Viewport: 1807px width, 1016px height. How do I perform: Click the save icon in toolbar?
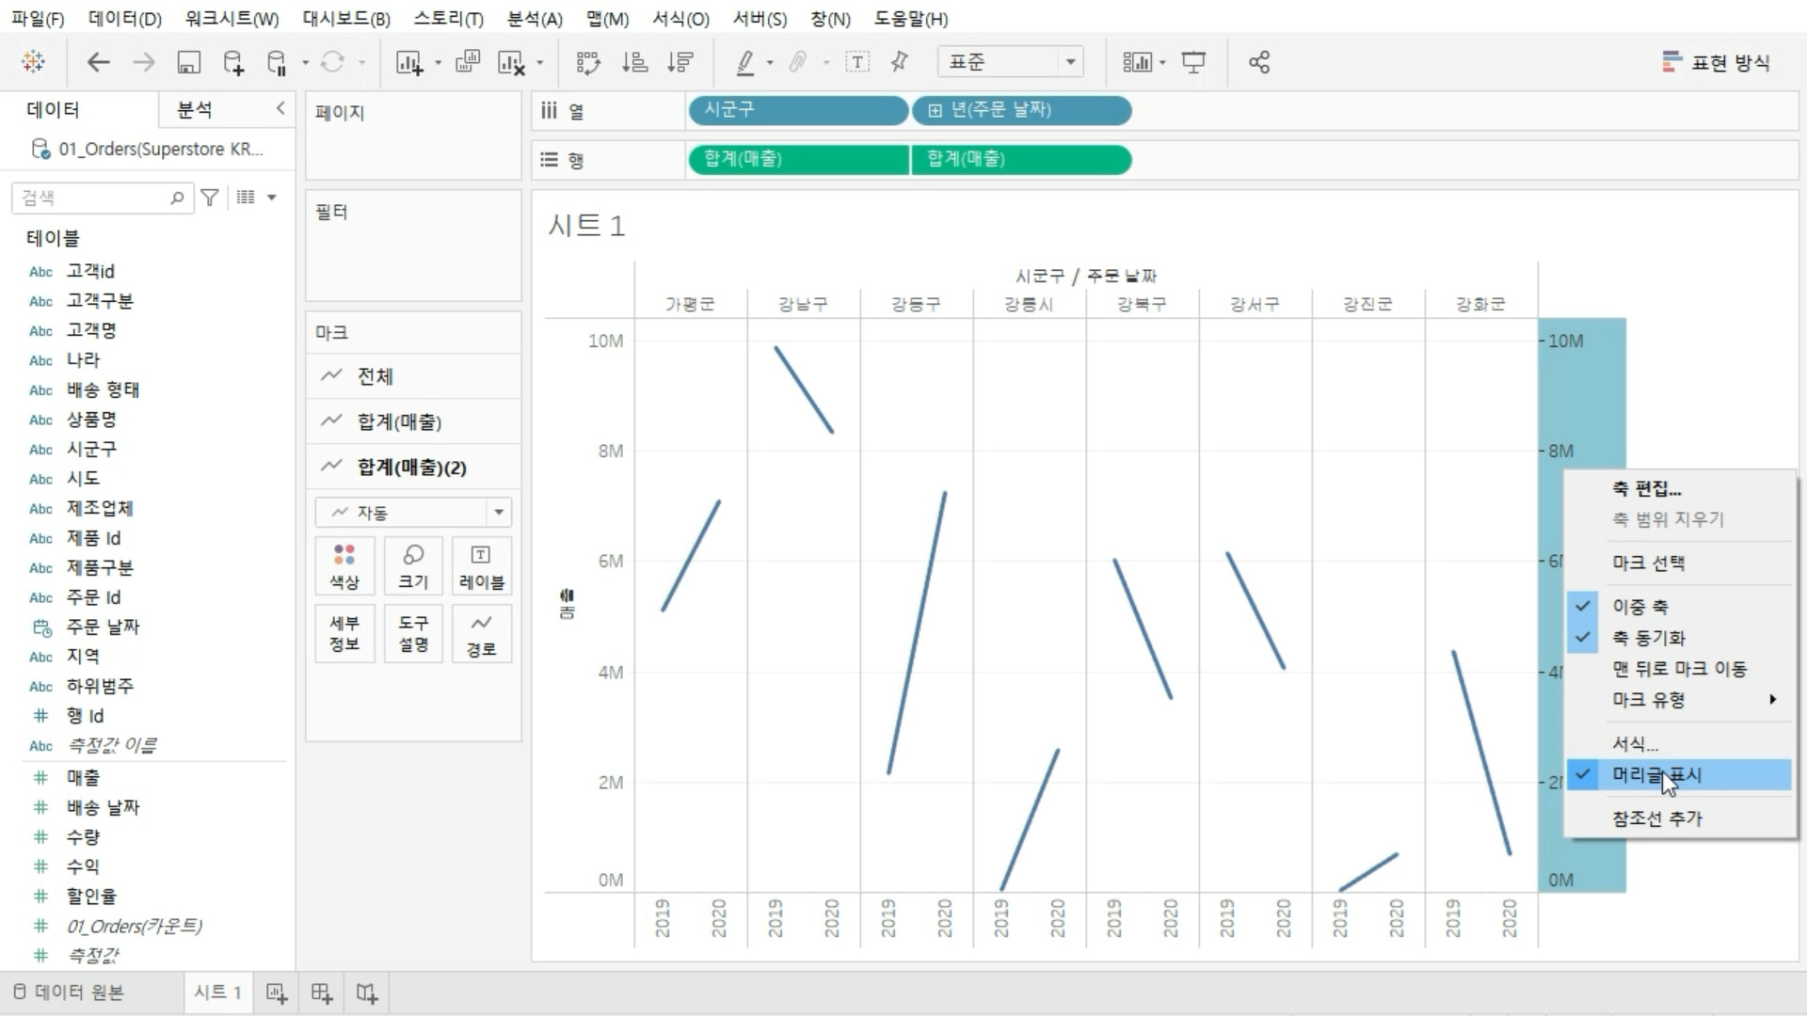[x=188, y=63]
